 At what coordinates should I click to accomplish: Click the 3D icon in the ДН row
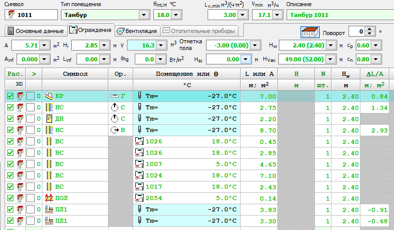20,119
